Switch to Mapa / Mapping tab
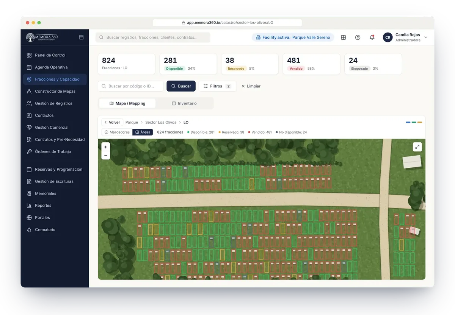 [127, 103]
